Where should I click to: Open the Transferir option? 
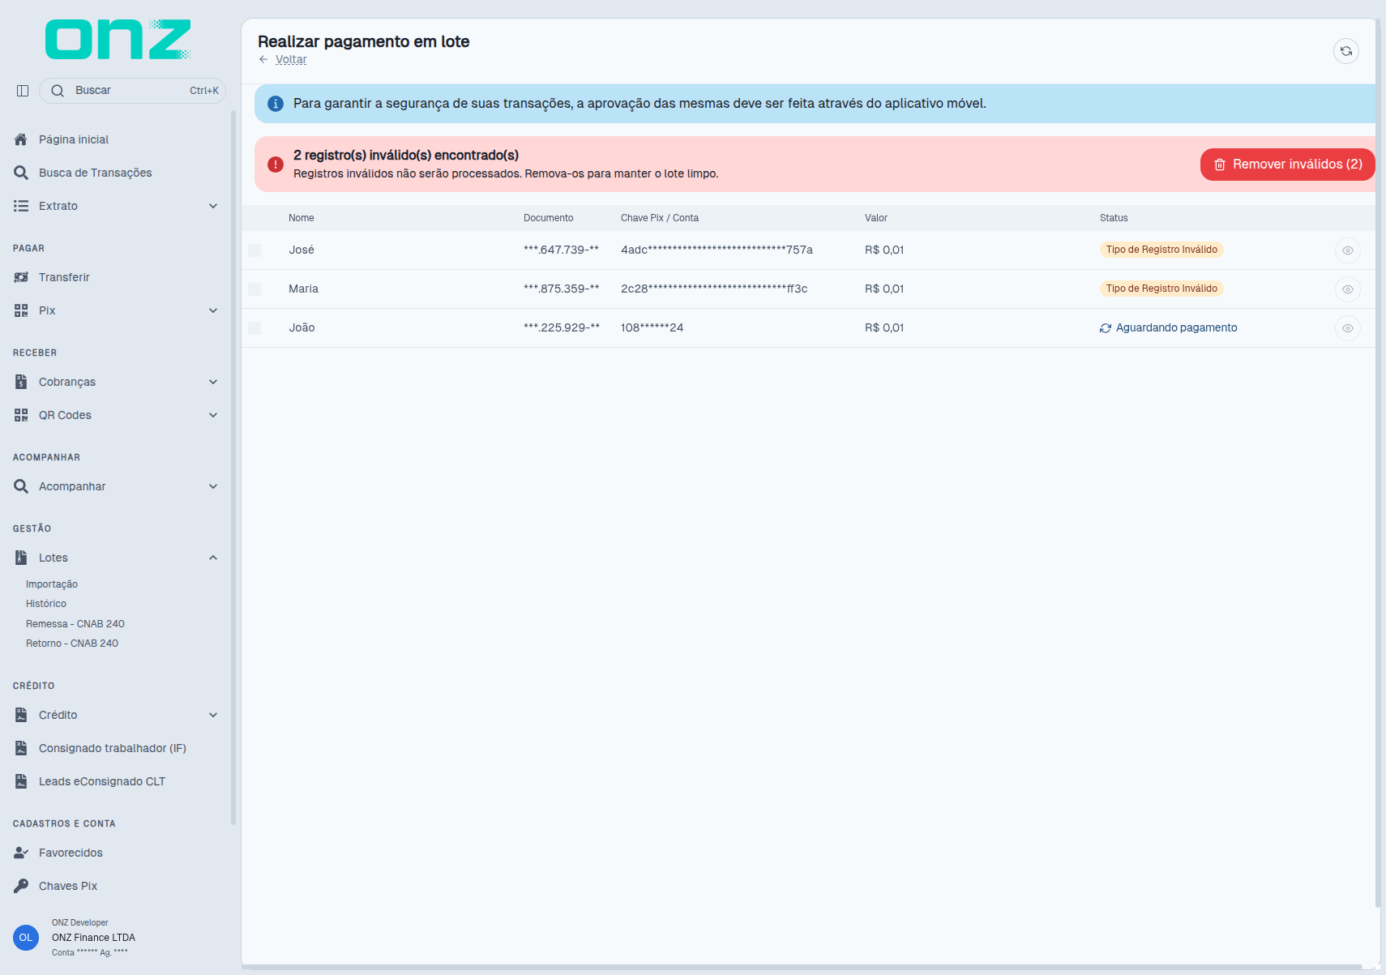point(116,277)
